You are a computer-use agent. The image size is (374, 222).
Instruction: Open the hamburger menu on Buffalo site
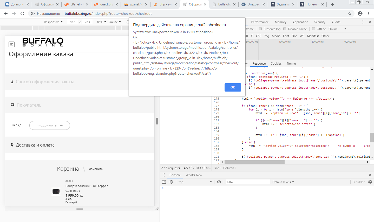point(12,44)
